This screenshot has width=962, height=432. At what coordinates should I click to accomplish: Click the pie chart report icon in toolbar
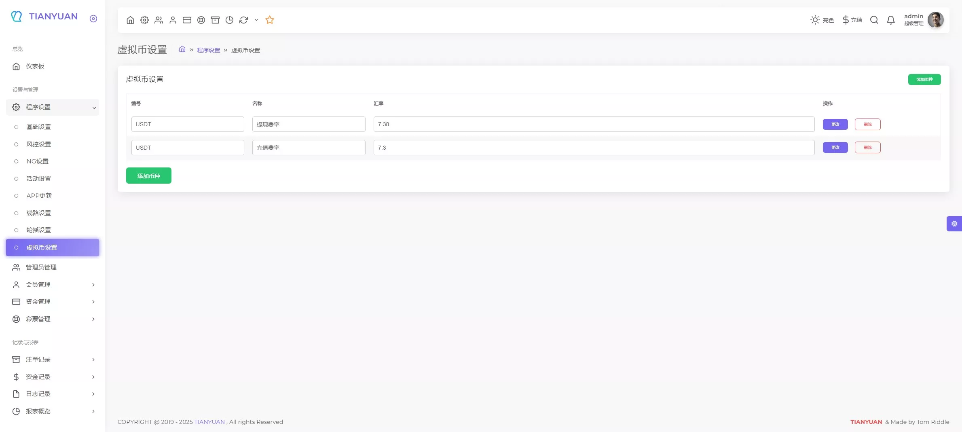coord(229,20)
